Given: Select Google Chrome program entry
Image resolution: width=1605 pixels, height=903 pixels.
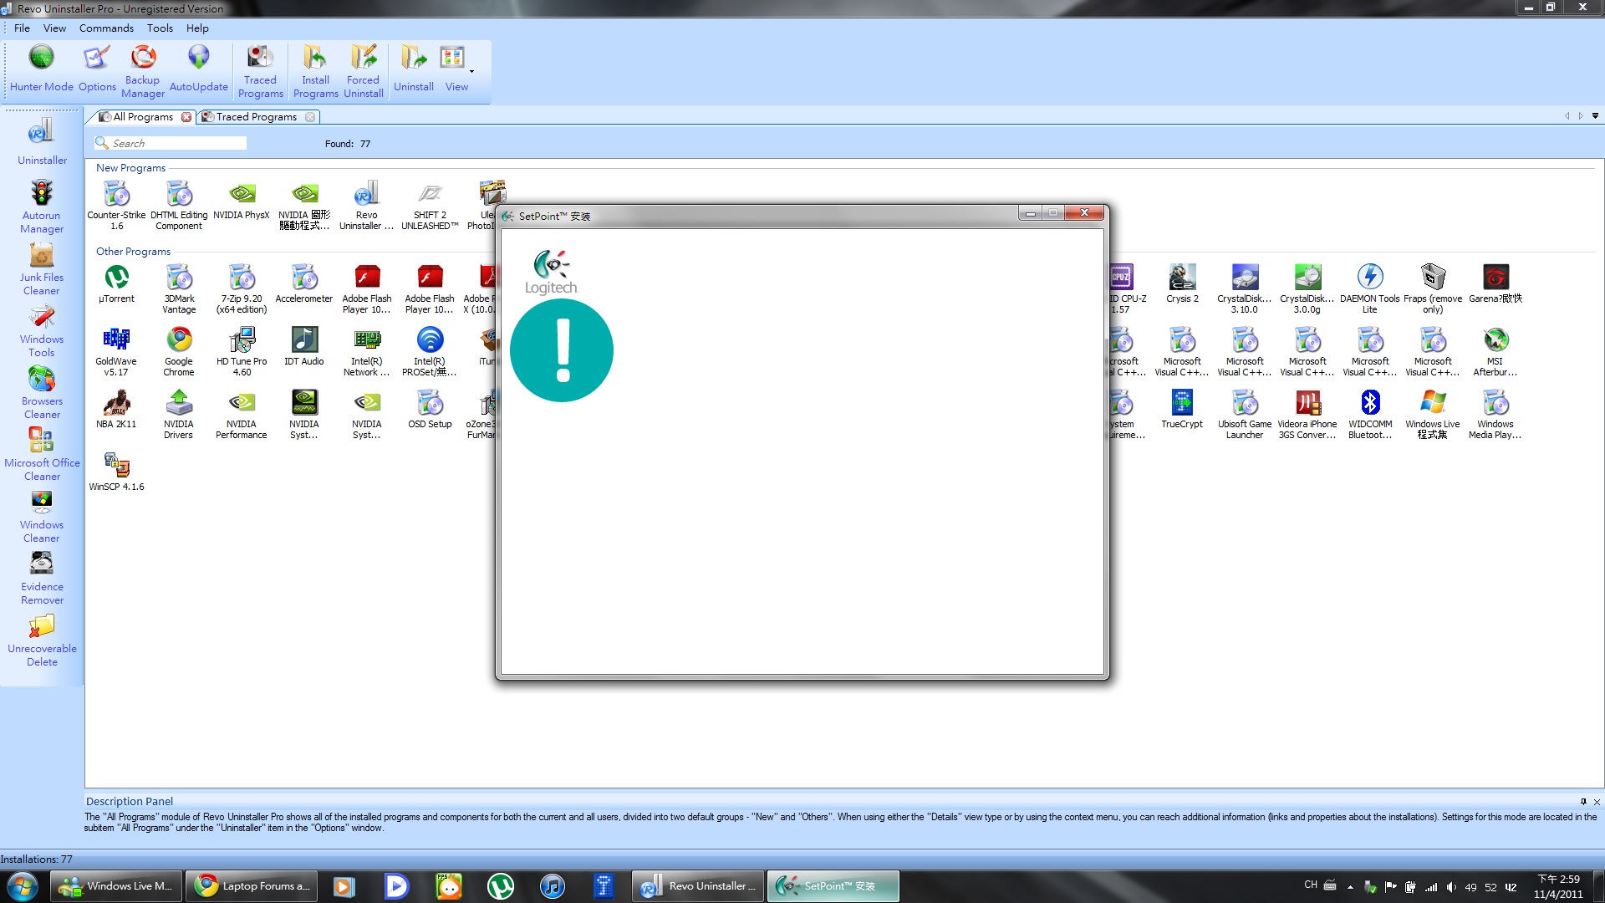Looking at the screenshot, I should coord(179,352).
